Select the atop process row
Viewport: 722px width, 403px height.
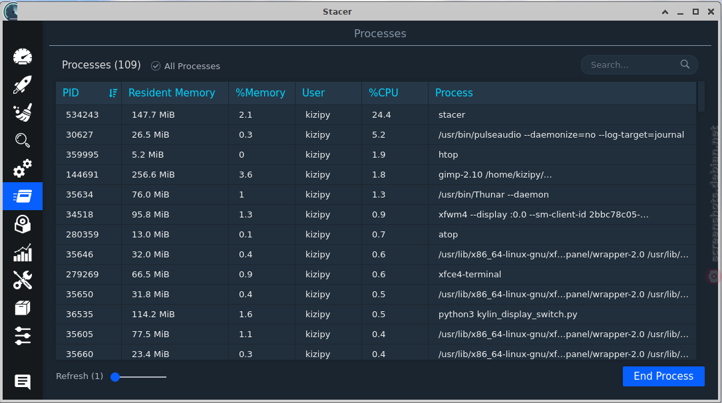coord(376,235)
